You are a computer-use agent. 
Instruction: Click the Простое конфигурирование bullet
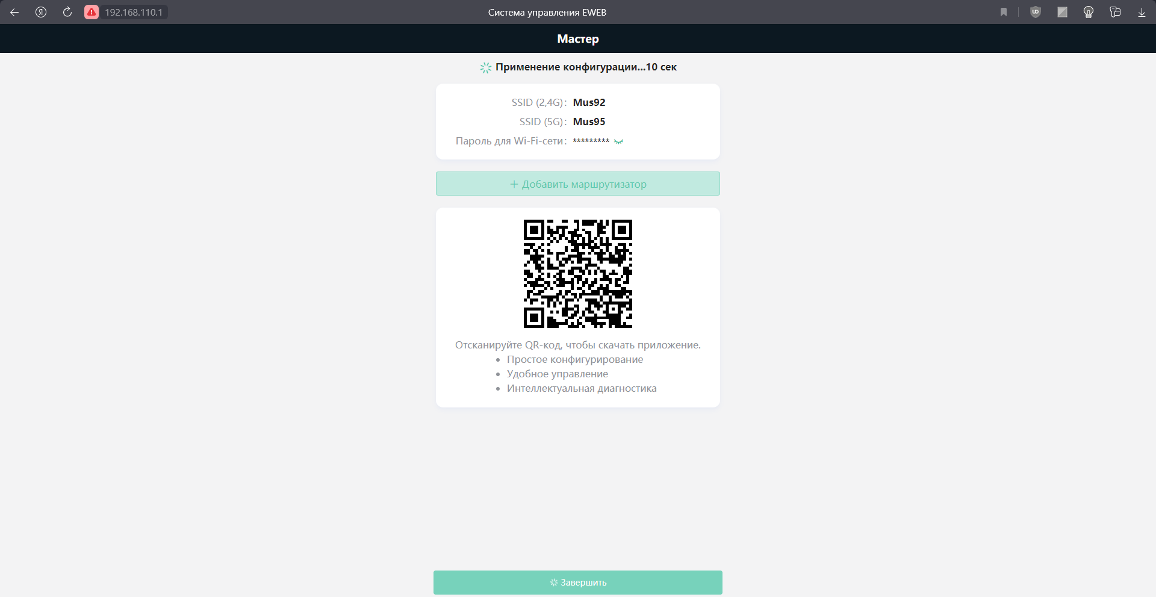click(575, 359)
